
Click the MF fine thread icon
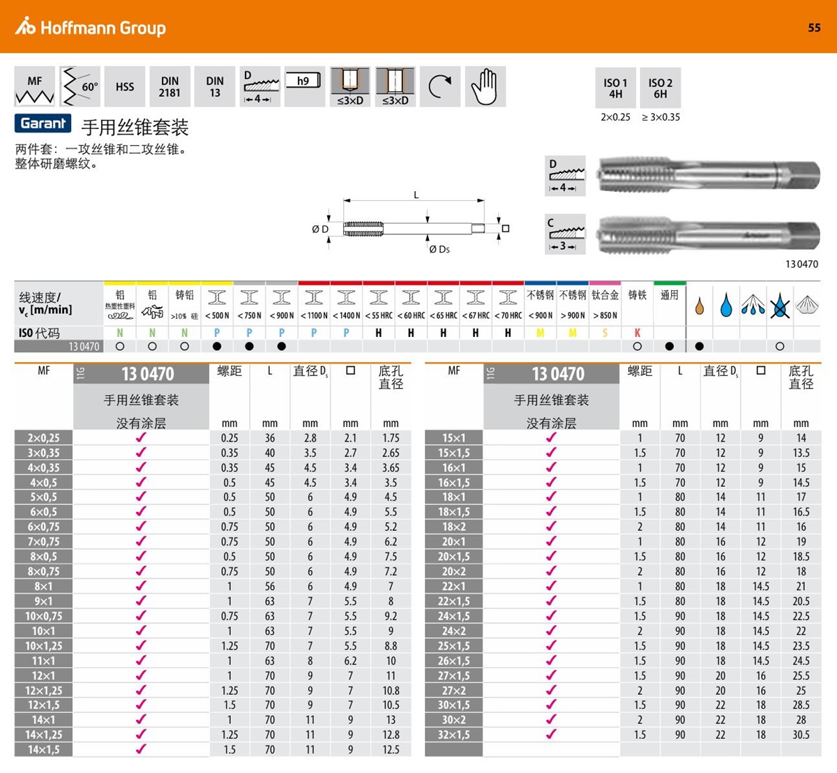[x=35, y=87]
